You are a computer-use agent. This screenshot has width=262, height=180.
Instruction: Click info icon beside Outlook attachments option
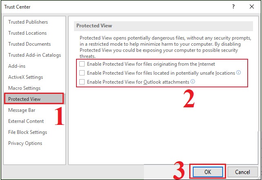pos(193,82)
